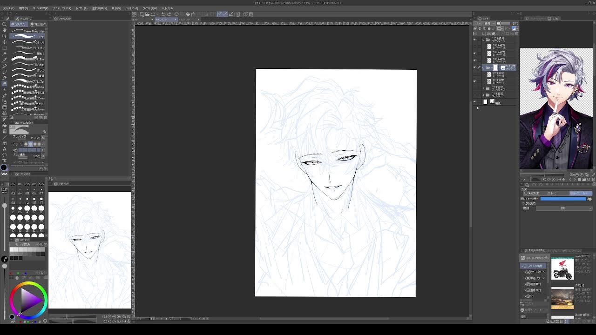Open dropdown in Layer Property panel

coord(564,208)
